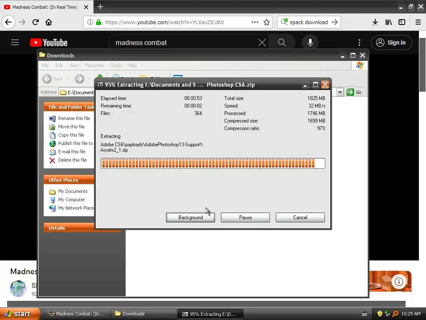Click the Windows Start button
Image resolution: width=426 pixels, height=320 pixels.
point(20,314)
